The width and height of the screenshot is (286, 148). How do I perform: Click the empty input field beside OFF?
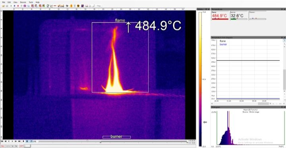pyautogui.click(x=27, y=146)
